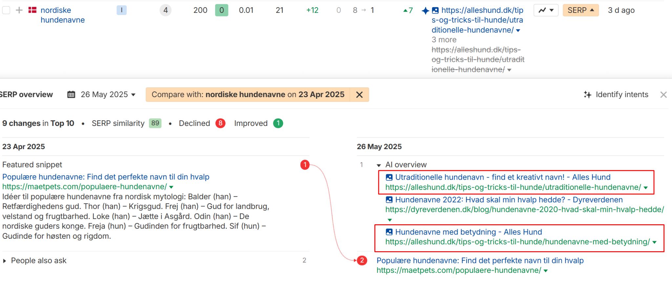Click the green keyword difficulty 0 badge
The height and width of the screenshot is (281, 672).
[221, 10]
